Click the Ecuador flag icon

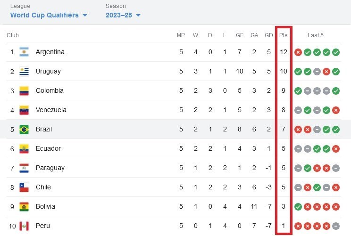point(24,148)
